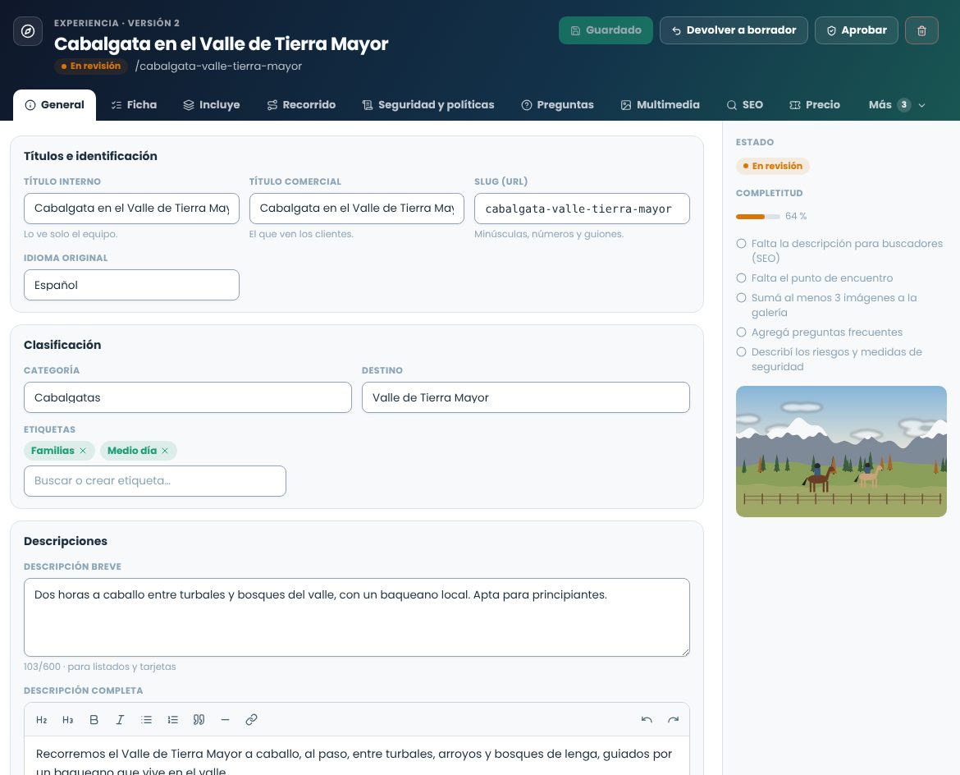Open the Idioma original dropdown
This screenshot has height=775, width=960.
click(131, 285)
